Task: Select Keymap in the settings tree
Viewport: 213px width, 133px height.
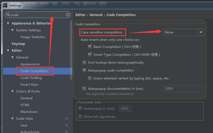Action: click(x=18, y=44)
